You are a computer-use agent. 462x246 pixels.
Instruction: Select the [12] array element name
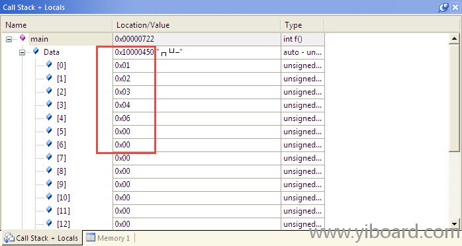click(64, 224)
